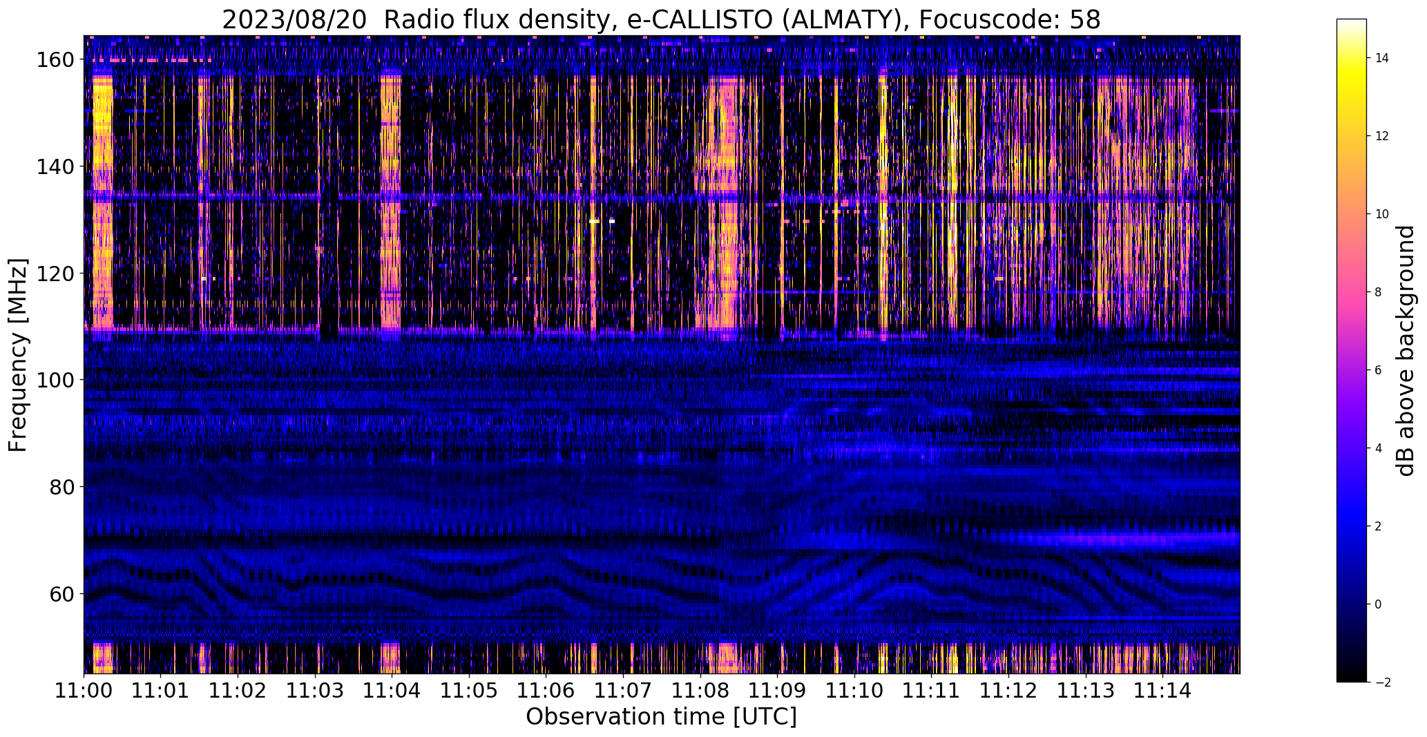Click the 11:04 time tick label
The height and width of the screenshot is (737, 1427).
click(392, 689)
